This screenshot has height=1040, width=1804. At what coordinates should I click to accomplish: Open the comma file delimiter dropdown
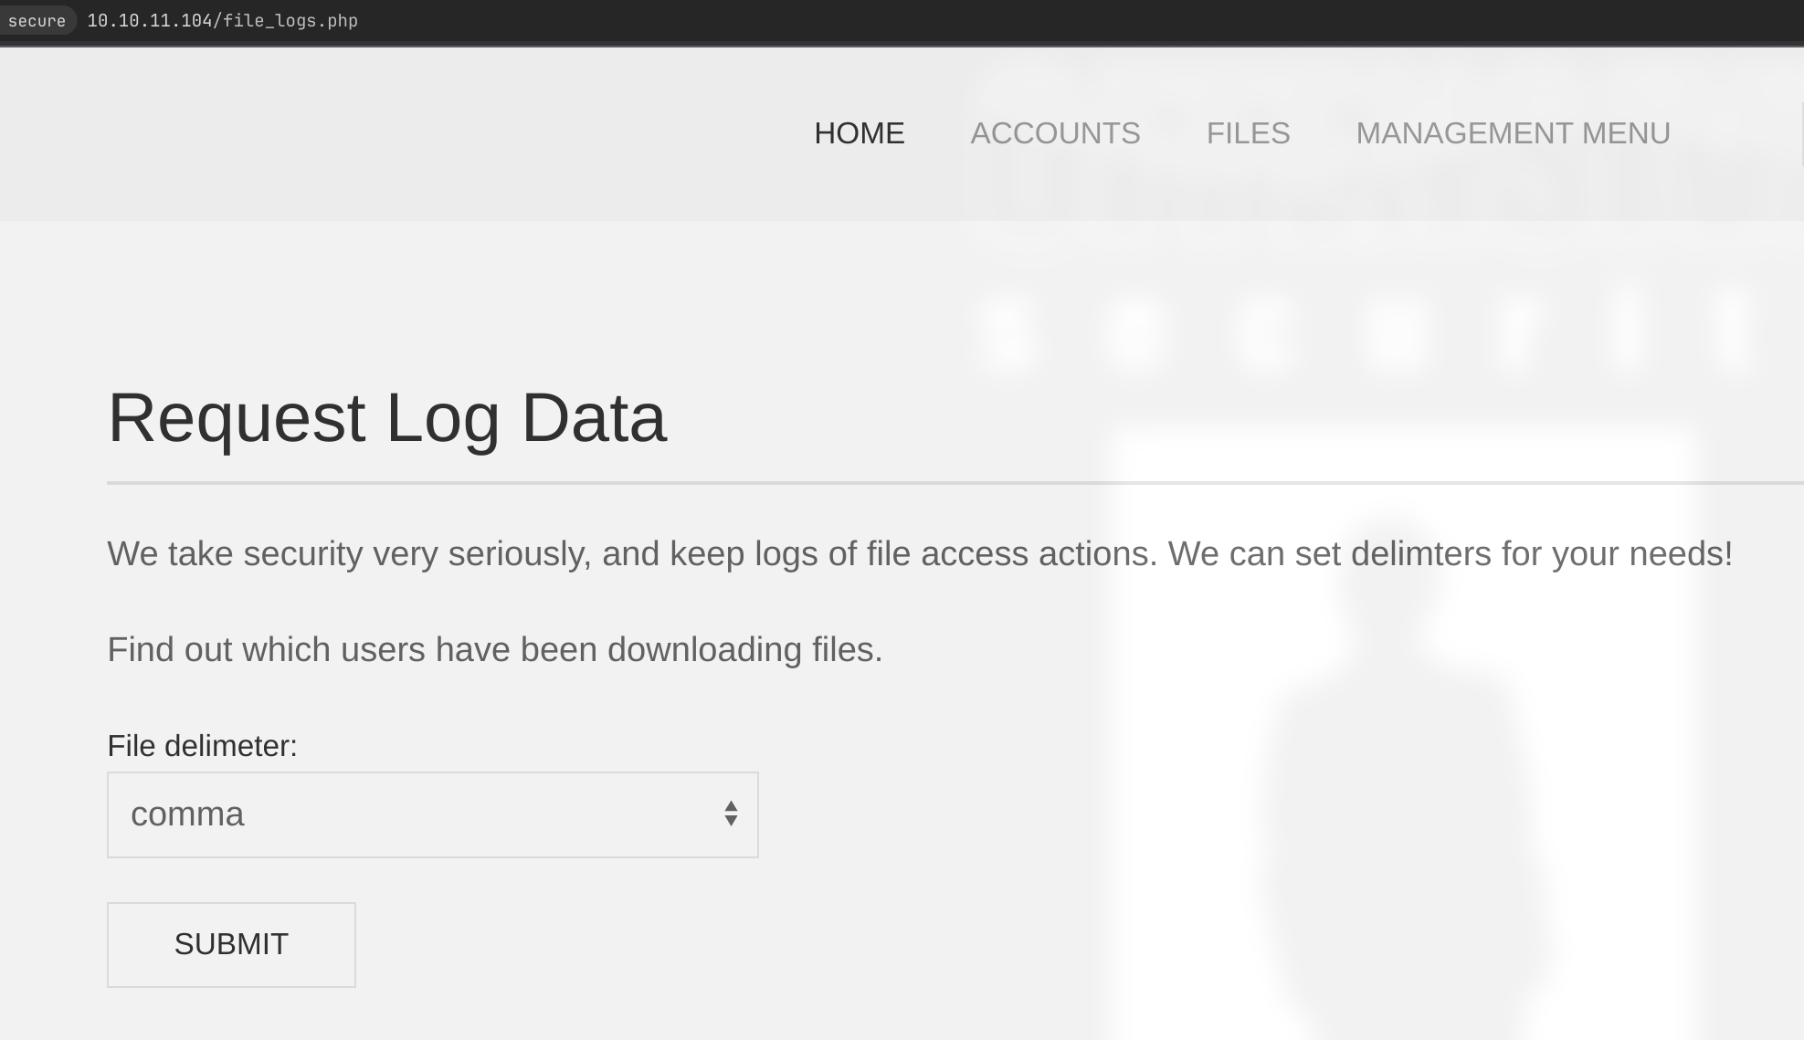pos(432,814)
